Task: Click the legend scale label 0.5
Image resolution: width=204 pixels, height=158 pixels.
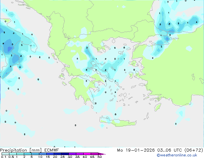Action: pyautogui.click(x=11, y=157)
